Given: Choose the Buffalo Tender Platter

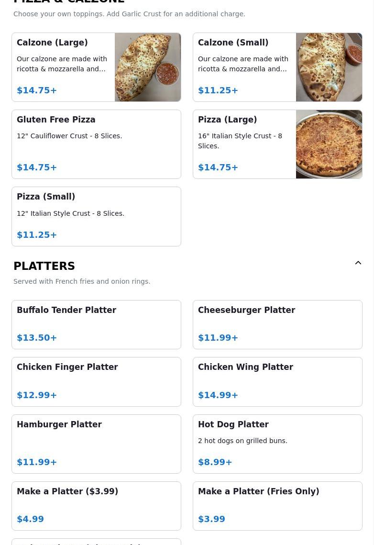Looking at the screenshot, I should tap(96, 324).
